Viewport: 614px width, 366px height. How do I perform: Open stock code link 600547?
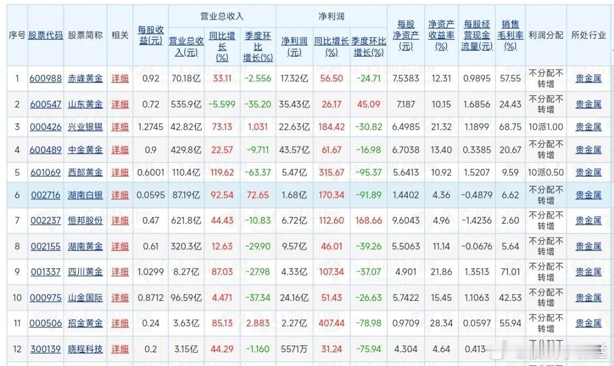tap(46, 104)
